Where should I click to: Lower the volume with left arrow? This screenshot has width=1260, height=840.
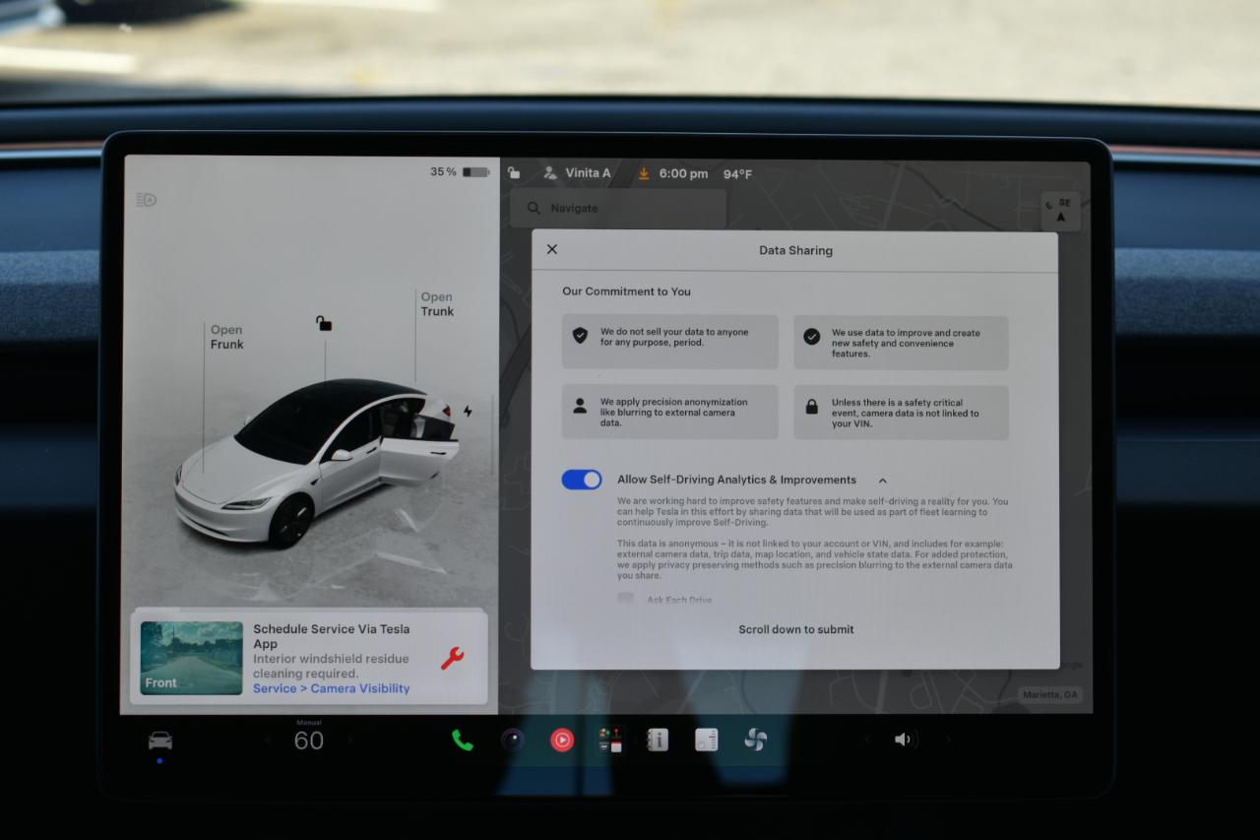(x=867, y=740)
